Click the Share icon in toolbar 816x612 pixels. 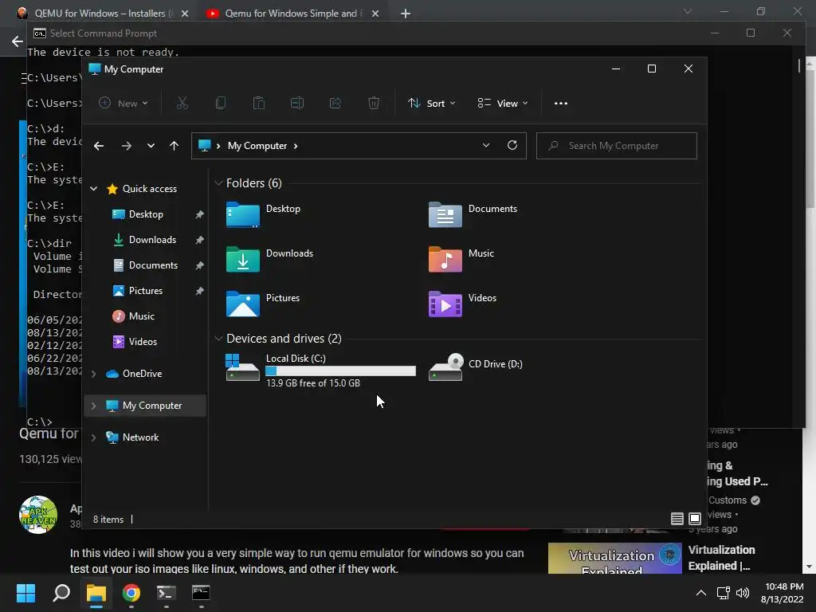335,103
